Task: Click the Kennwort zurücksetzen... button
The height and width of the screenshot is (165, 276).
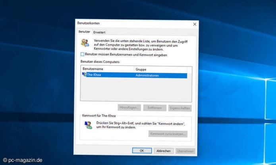Action: tap(168, 134)
